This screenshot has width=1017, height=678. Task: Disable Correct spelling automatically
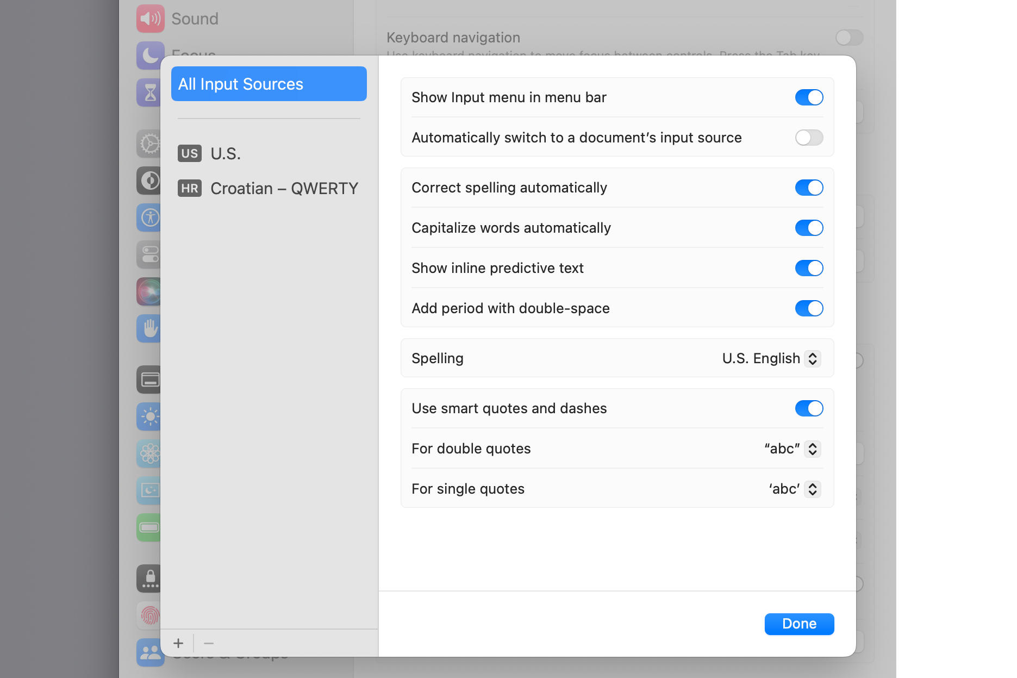[x=809, y=188]
